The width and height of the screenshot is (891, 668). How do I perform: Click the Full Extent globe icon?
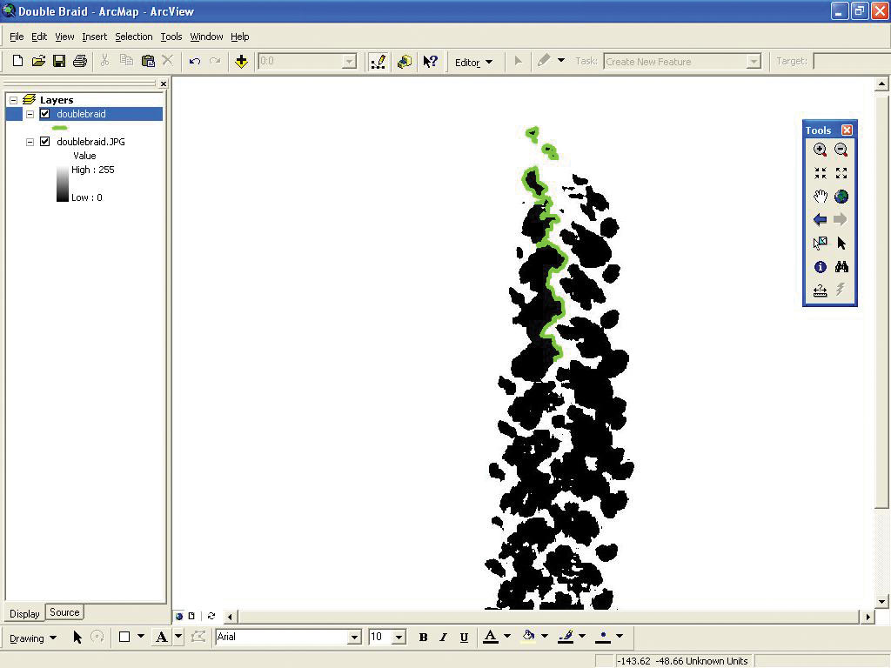point(841,197)
